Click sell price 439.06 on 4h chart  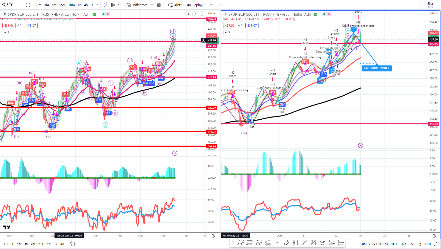tap(9, 26)
